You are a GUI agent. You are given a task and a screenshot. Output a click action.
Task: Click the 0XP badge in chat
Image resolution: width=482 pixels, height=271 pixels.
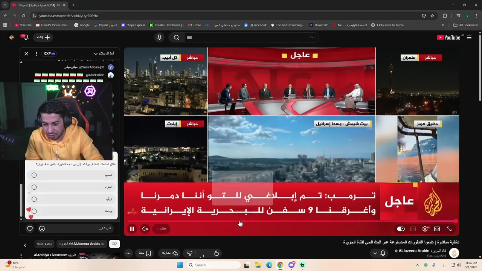(x=49, y=53)
